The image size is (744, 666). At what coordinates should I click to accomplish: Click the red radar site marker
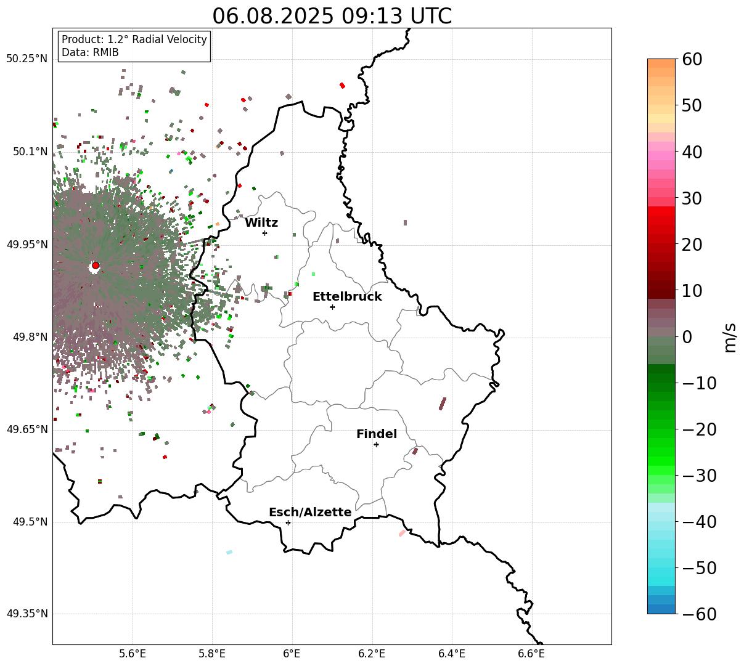point(96,266)
